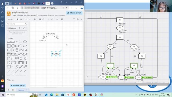Click the insert plus icon in toolbar
This screenshot has height=97, width=172.
pos(57,19)
